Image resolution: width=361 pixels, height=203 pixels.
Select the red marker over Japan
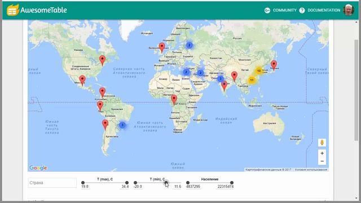(x=274, y=65)
